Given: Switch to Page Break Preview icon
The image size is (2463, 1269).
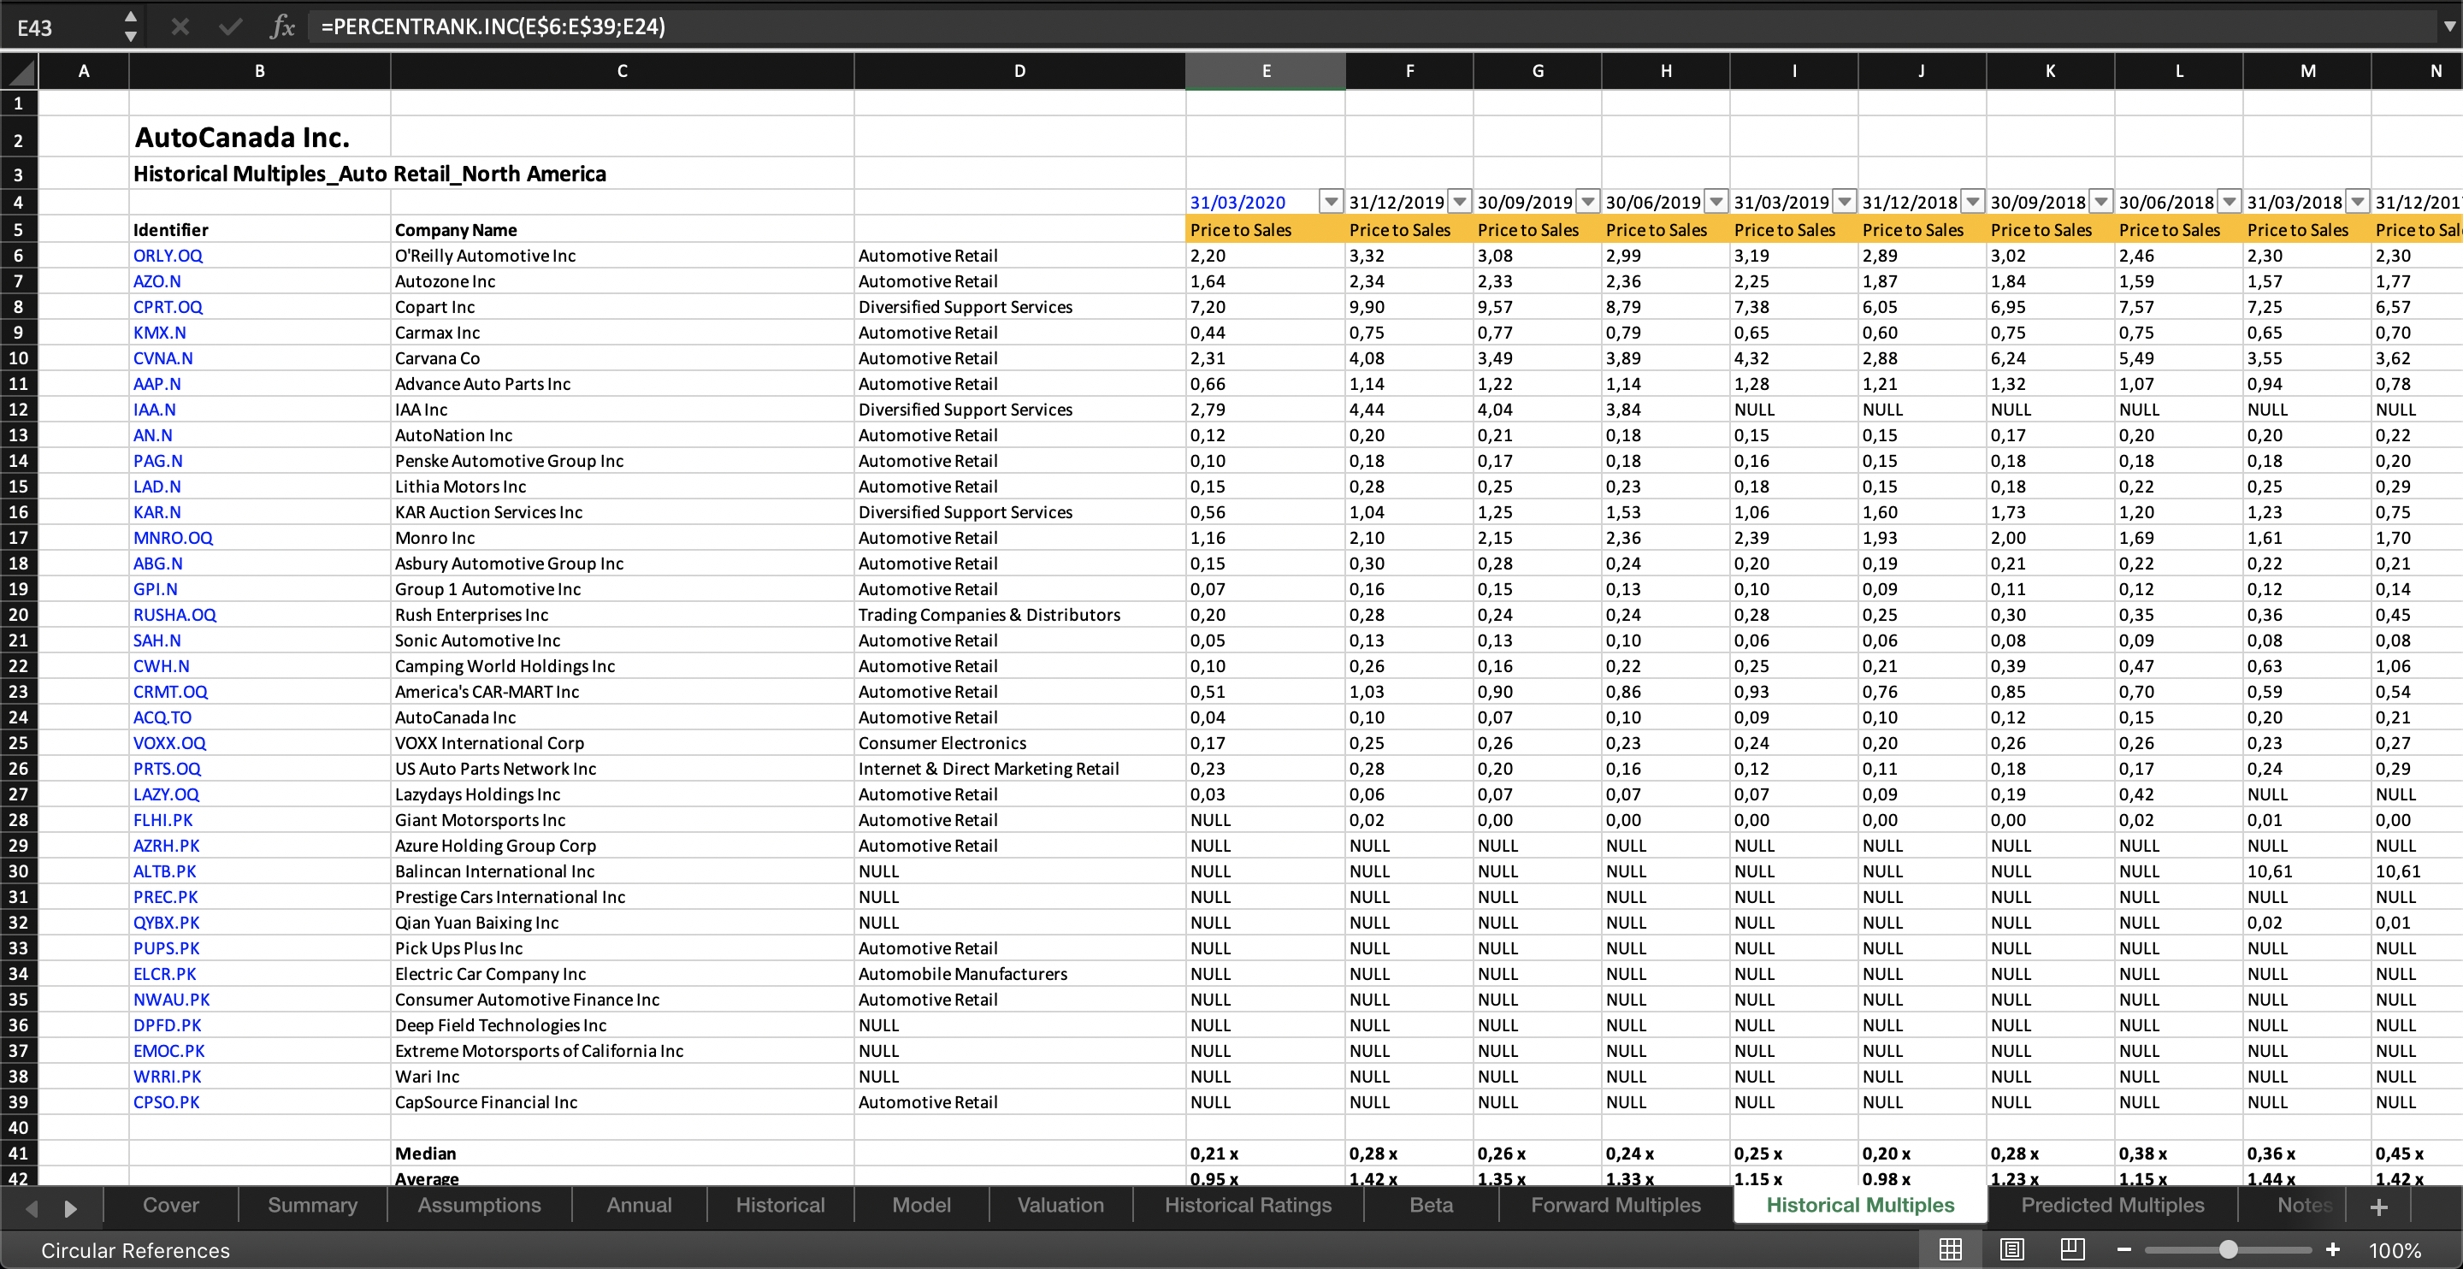Looking at the screenshot, I should (2073, 1249).
